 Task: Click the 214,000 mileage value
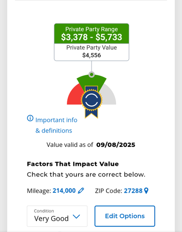point(64,191)
